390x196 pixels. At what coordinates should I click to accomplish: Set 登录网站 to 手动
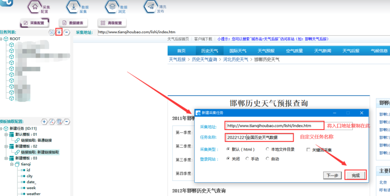coord(247,159)
